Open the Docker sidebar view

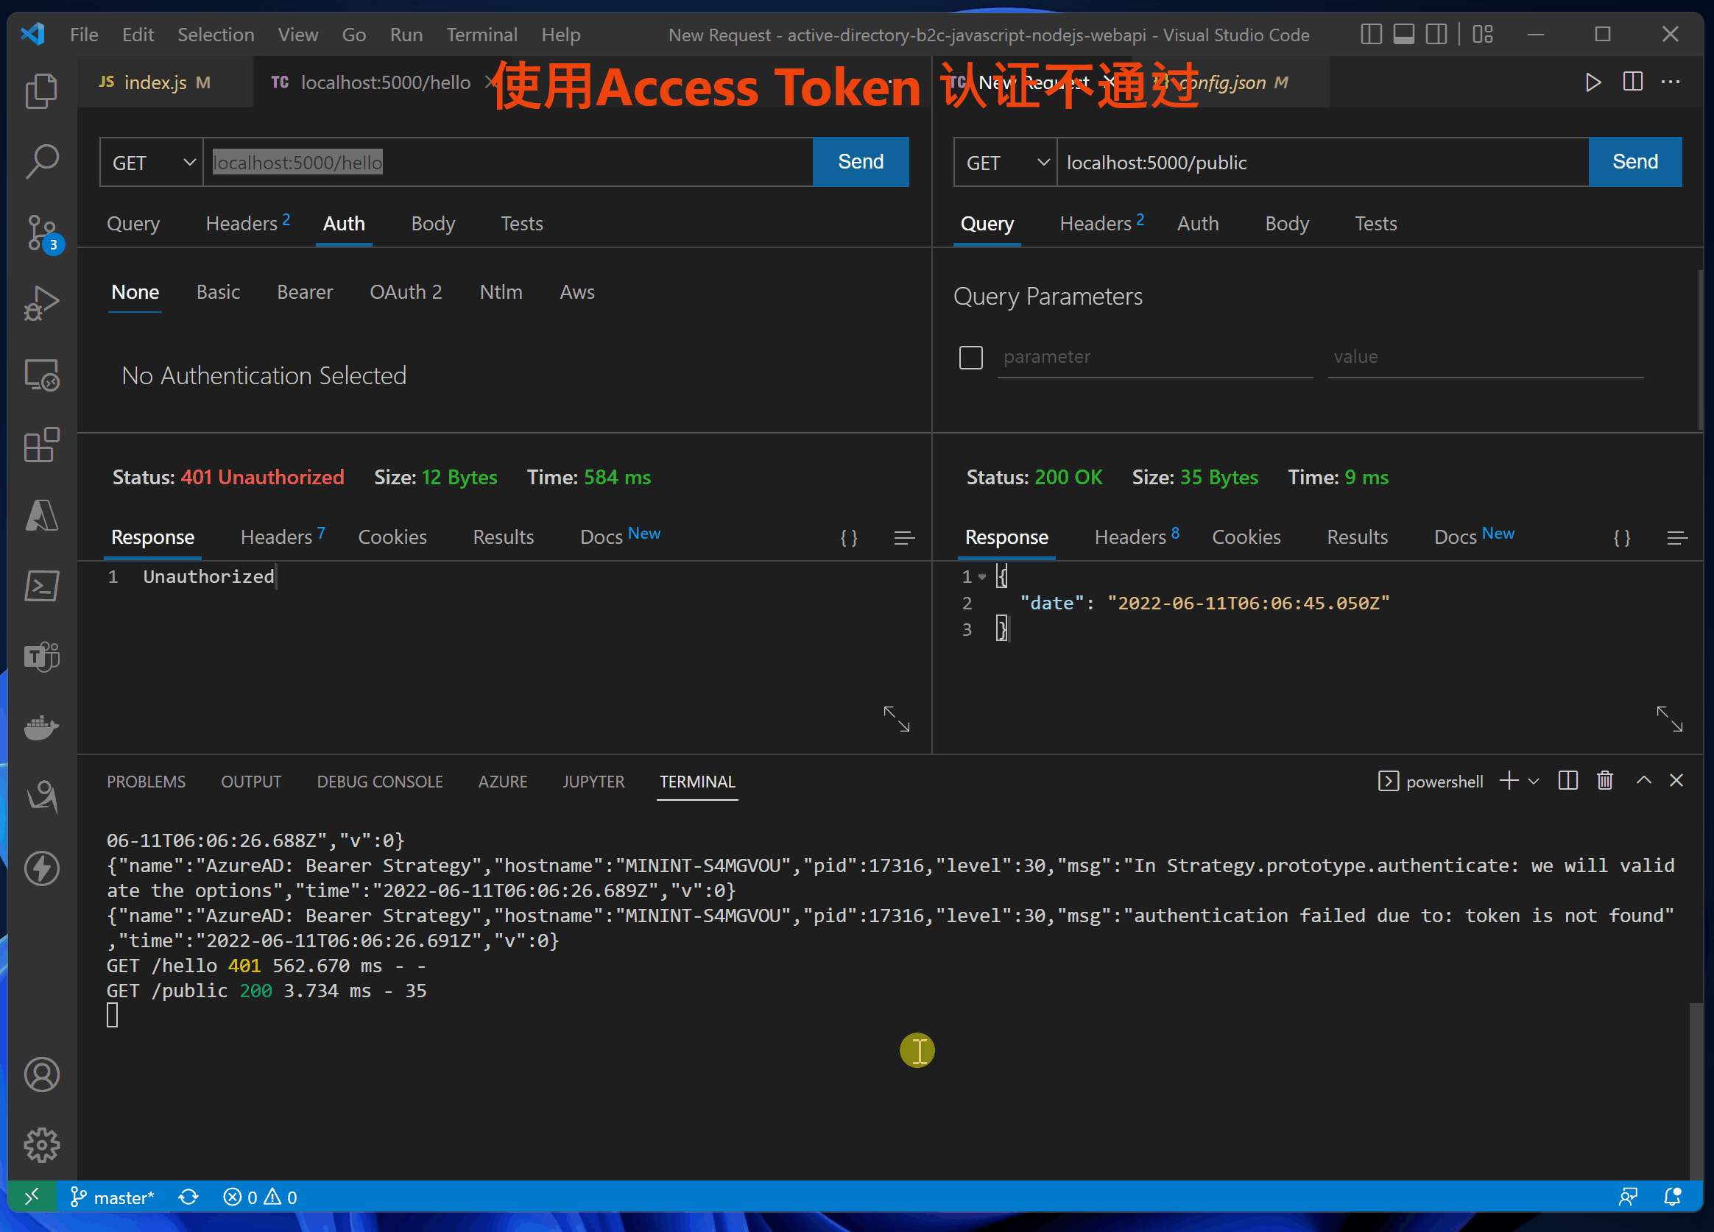(x=41, y=727)
